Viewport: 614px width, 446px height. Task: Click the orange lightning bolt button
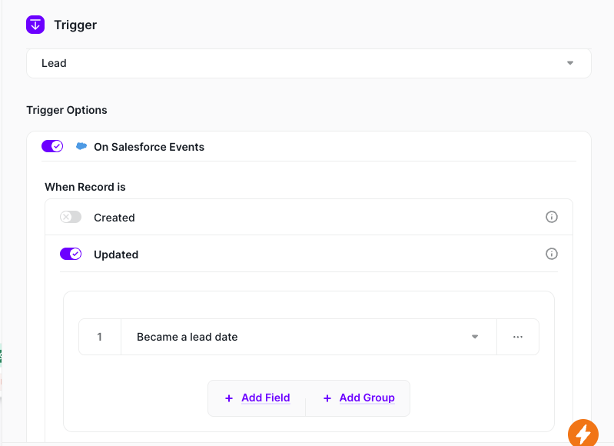[x=583, y=434]
